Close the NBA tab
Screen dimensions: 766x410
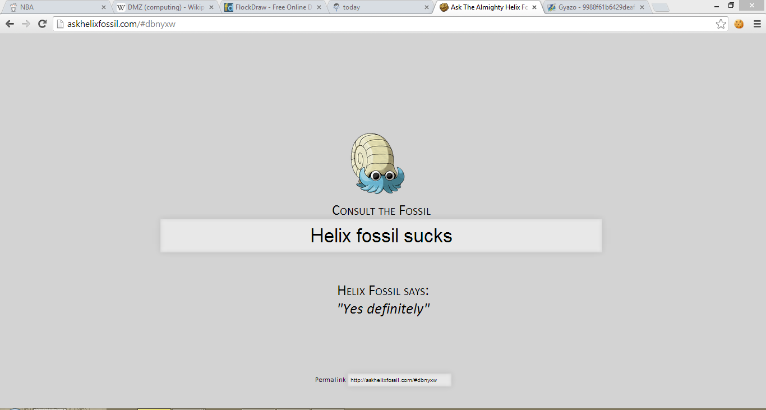[x=104, y=7]
